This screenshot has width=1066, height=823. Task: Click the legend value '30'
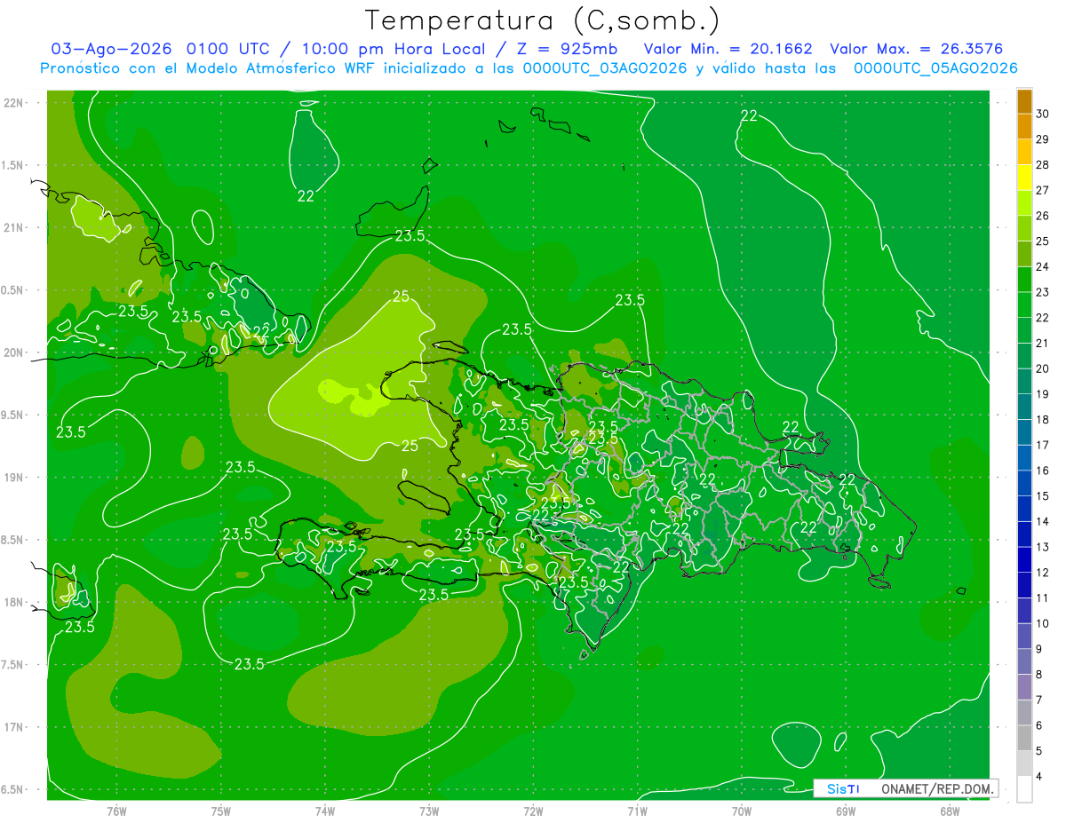(x=1043, y=115)
